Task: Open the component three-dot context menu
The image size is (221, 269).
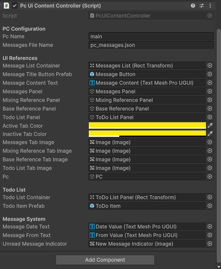Action: tap(210, 6)
